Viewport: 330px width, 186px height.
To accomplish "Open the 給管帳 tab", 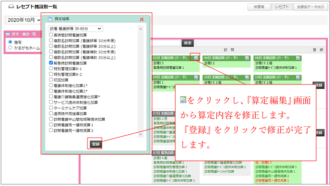I will coord(259,7).
